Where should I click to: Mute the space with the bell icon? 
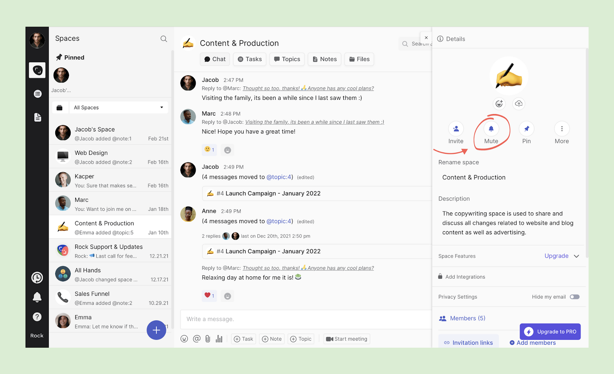491,129
